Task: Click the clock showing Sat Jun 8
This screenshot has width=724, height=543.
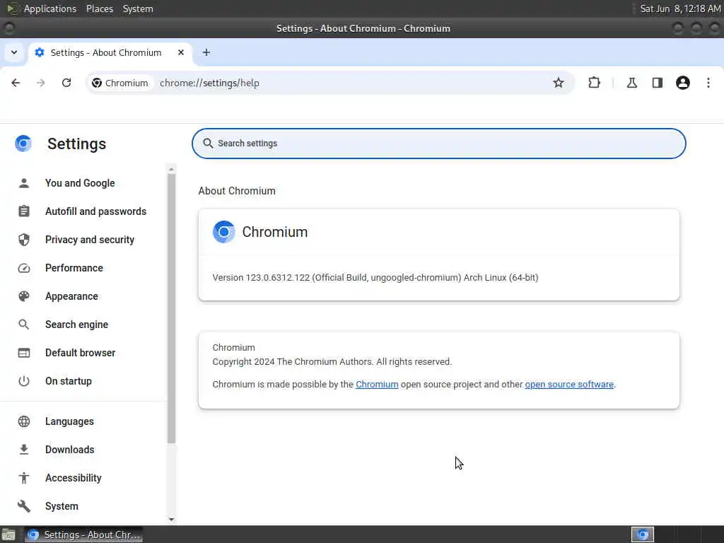Action: [x=680, y=8]
